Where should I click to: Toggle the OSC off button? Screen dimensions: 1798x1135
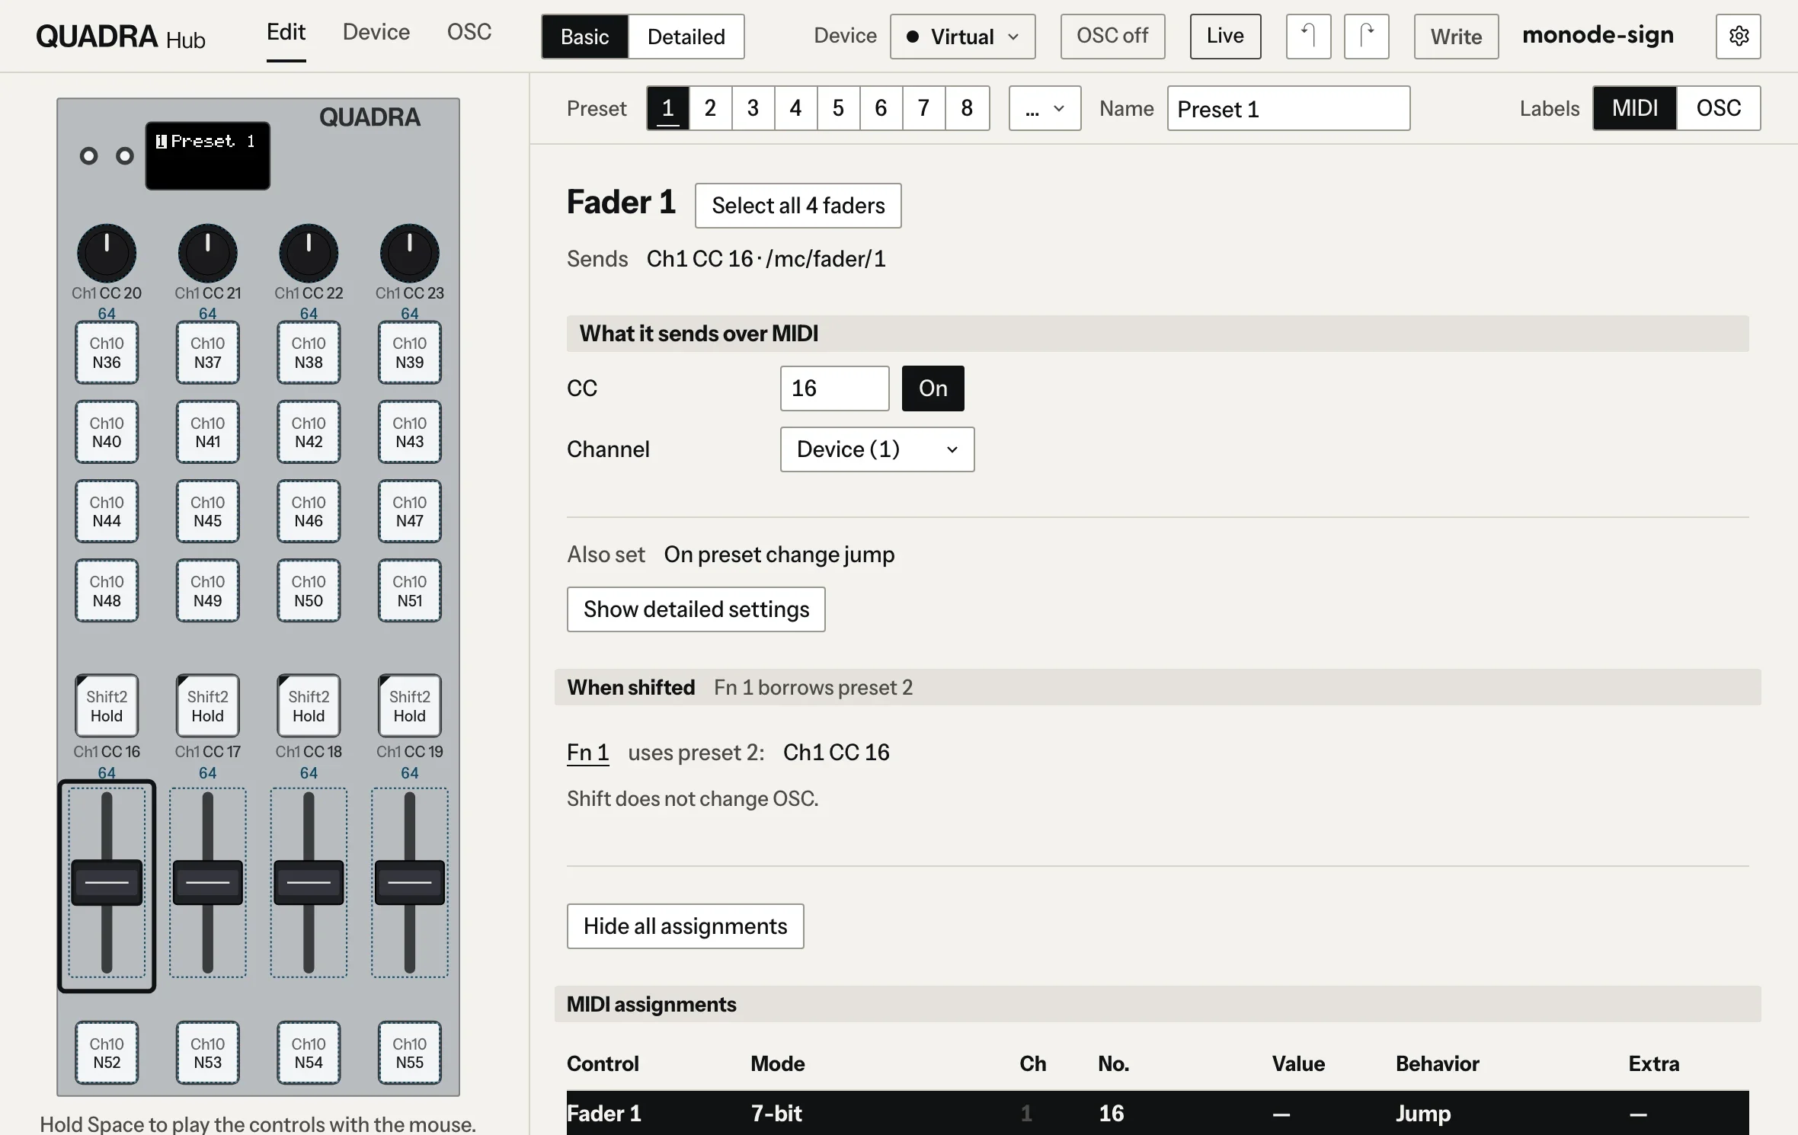(1112, 36)
